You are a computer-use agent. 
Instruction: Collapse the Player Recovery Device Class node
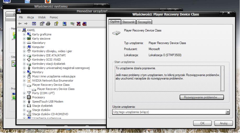24,85
